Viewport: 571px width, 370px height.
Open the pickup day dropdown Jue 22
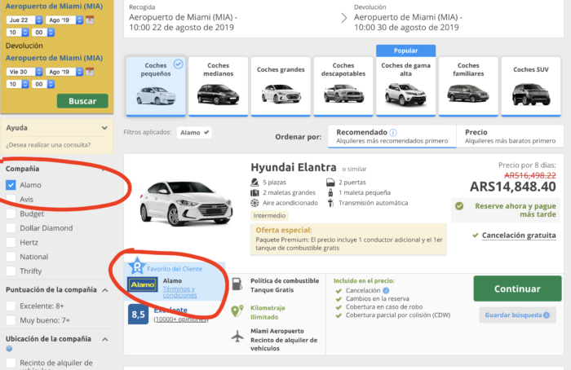(x=24, y=20)
